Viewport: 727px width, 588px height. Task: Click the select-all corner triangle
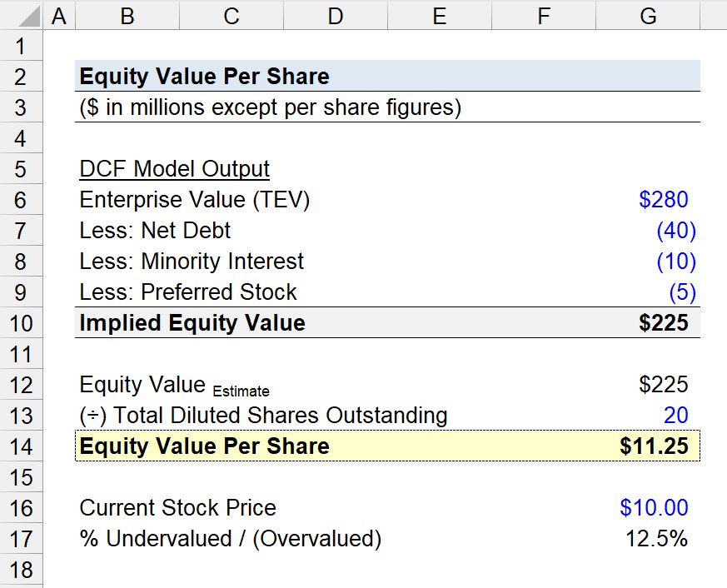(x=22, y=15)
